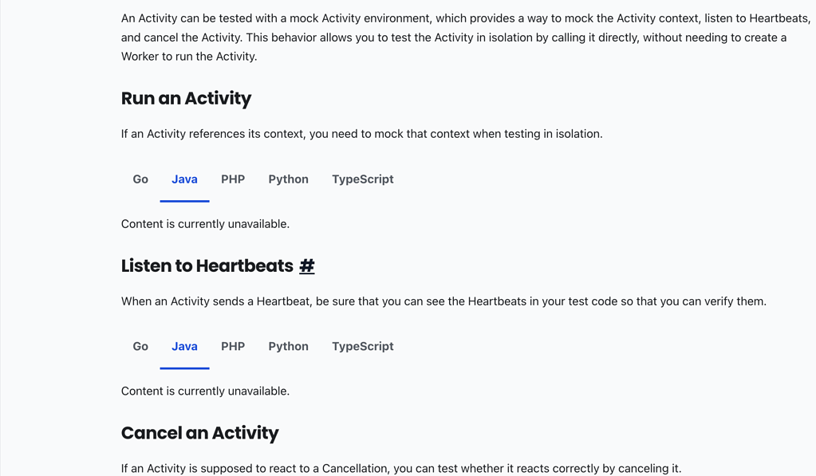The image size is (816, 476).
Task: Select the Go tab under Listen to Heartbeats
Action: [x=140, y=346]
